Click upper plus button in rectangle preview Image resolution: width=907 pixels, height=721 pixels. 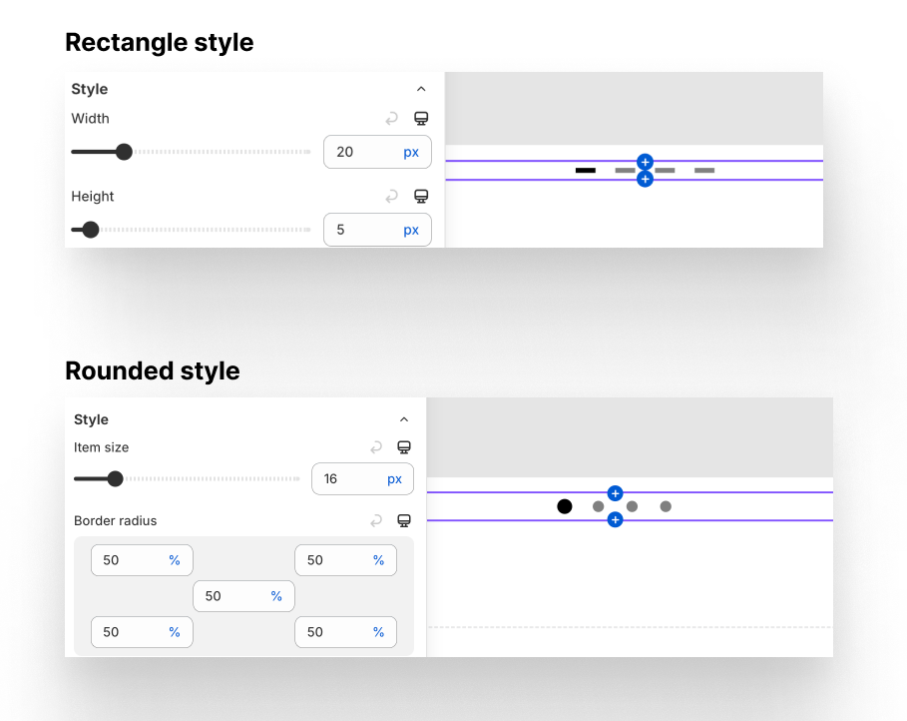click(645, 162)
